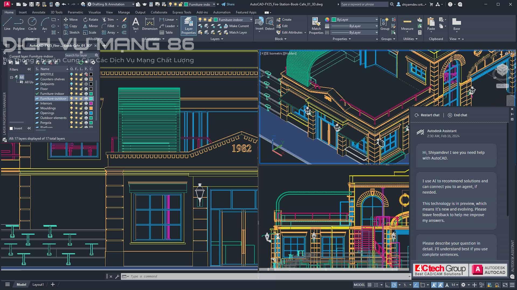Toggle on/off bulb for Floor layer
Viewport: 517px width, 290px height.
tap(71, 89)
